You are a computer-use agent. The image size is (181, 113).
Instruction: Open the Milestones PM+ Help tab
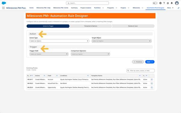pos(43,8)
